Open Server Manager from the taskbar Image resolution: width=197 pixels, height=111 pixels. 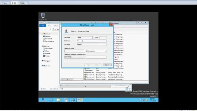click(x=44, y=100)
